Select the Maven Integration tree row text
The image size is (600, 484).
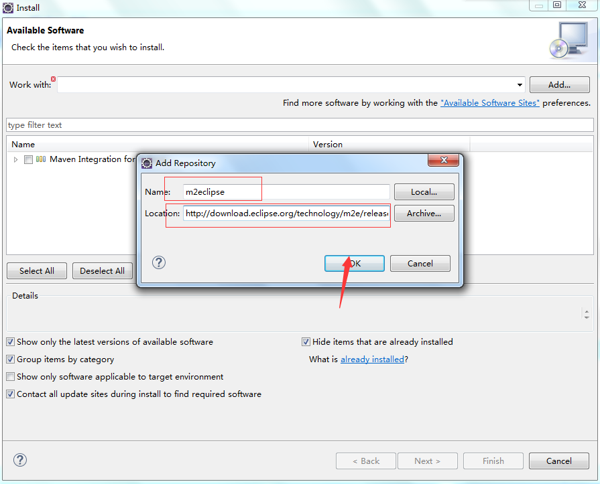[93, 159]
